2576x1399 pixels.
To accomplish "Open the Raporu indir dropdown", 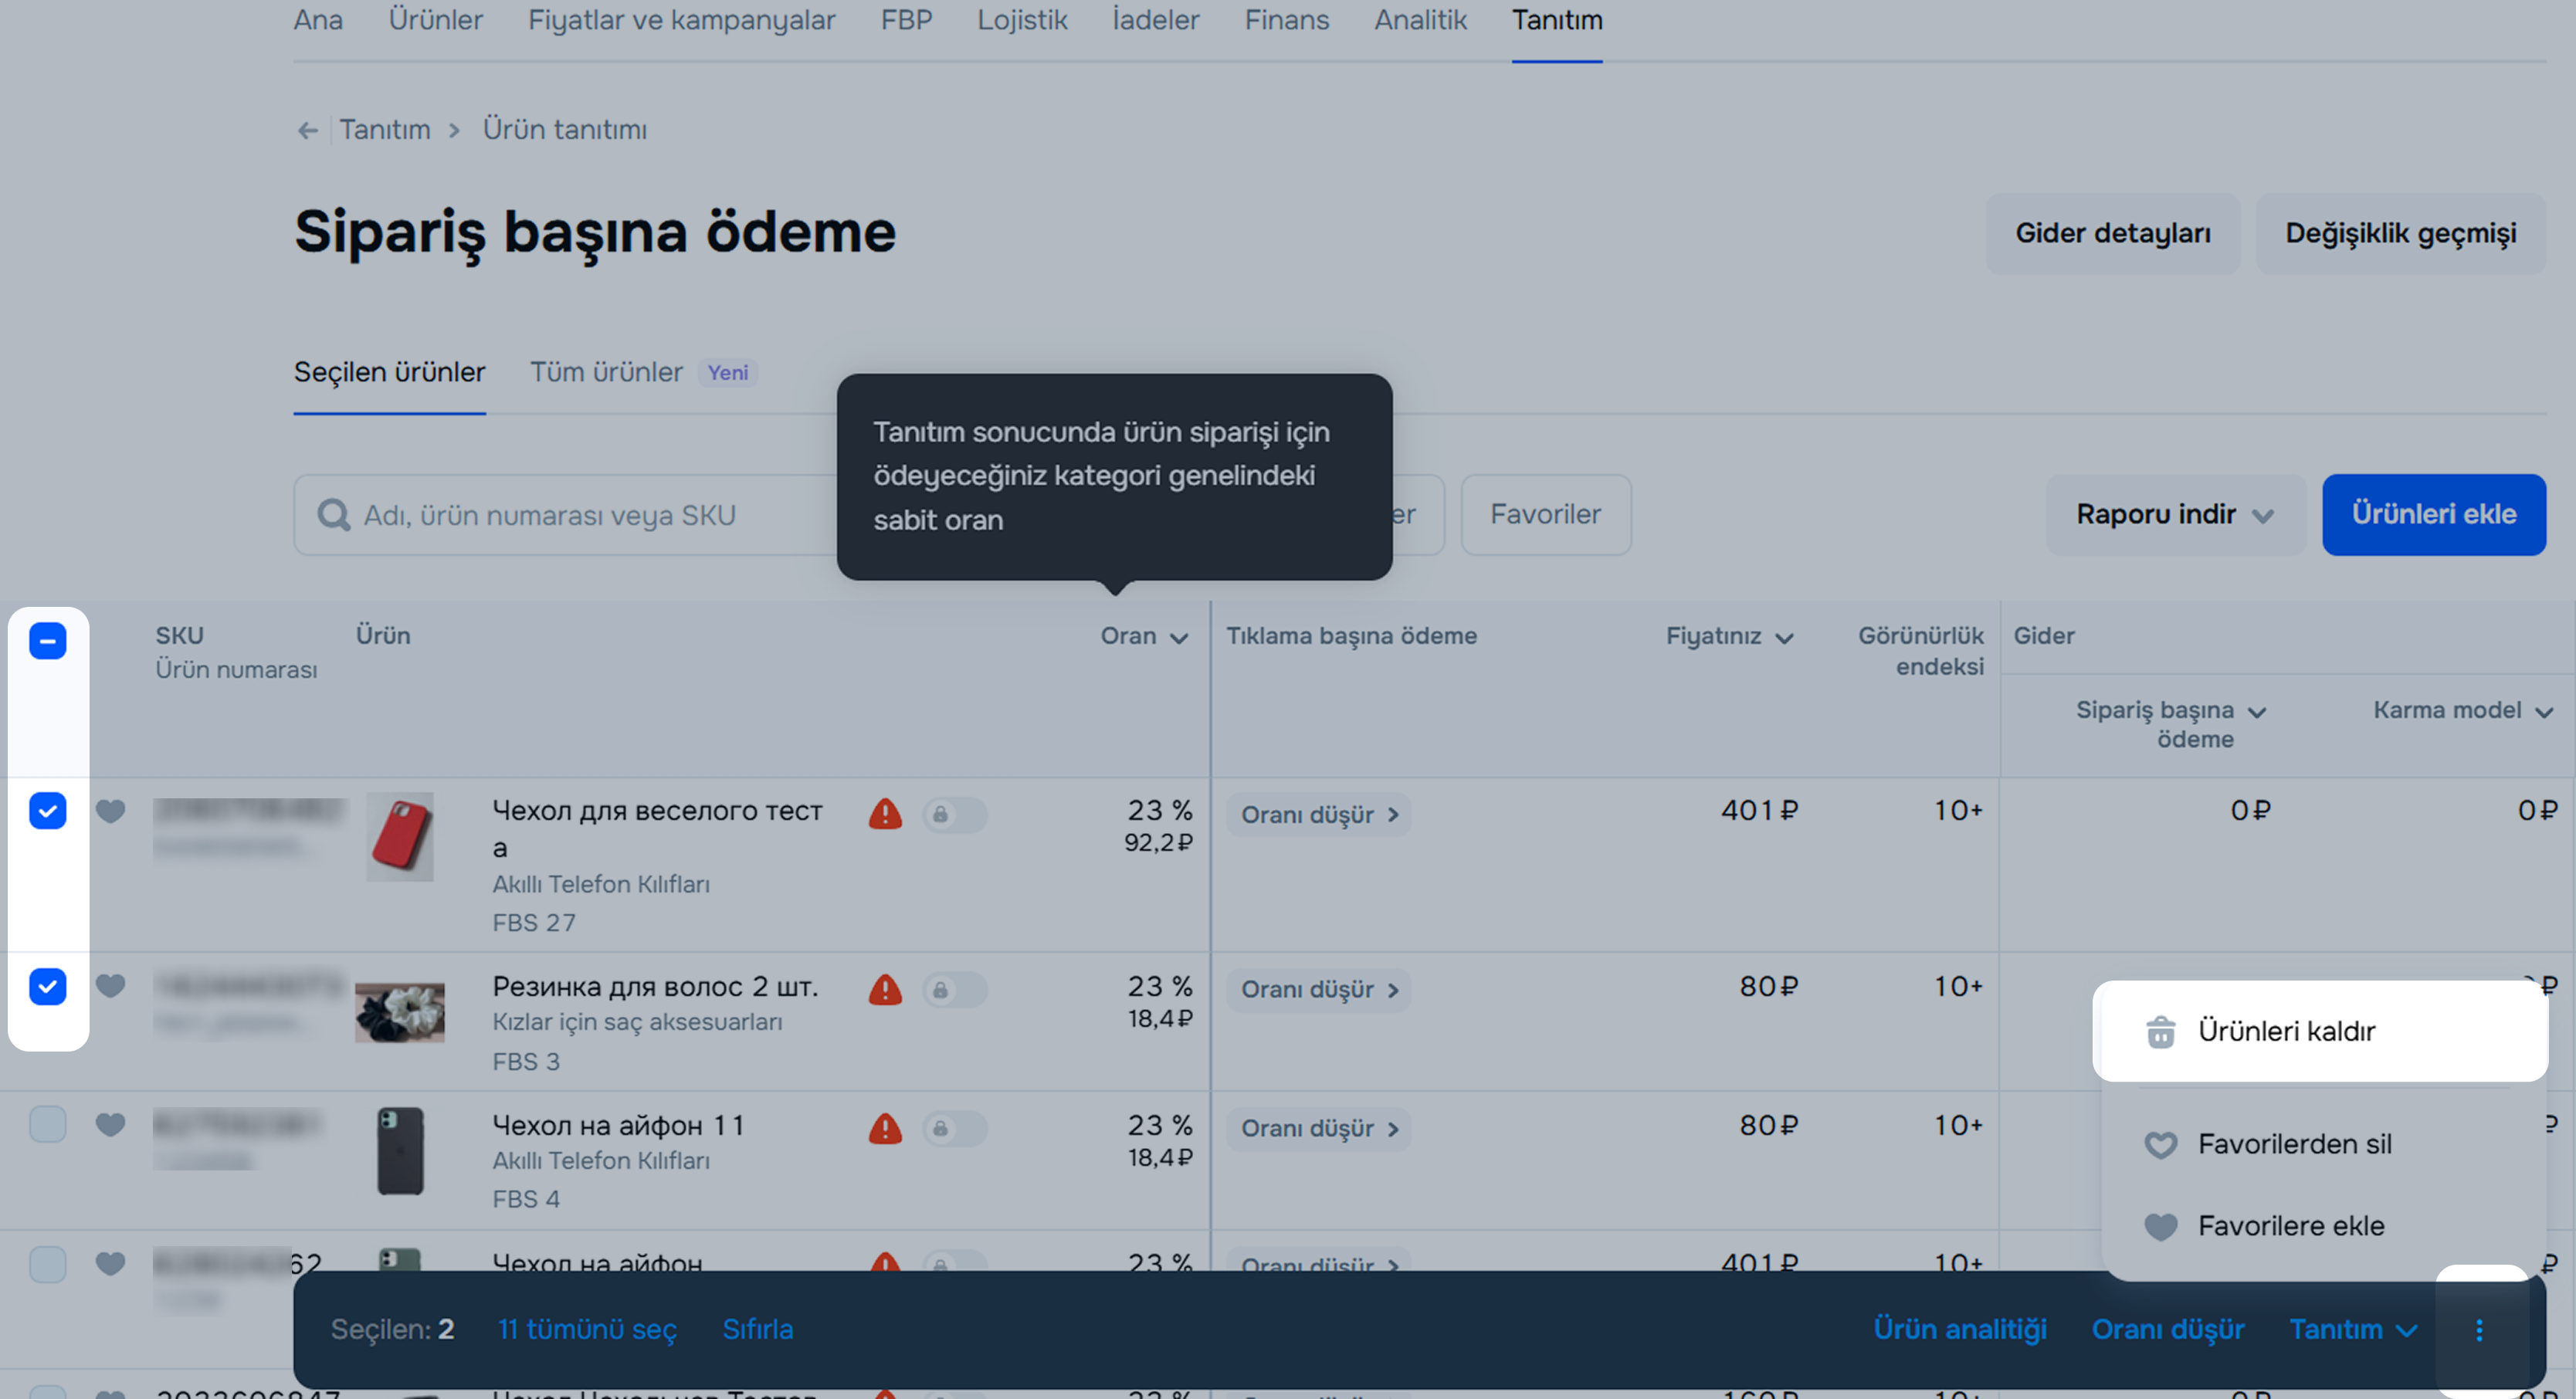I will coord(2175,515).
